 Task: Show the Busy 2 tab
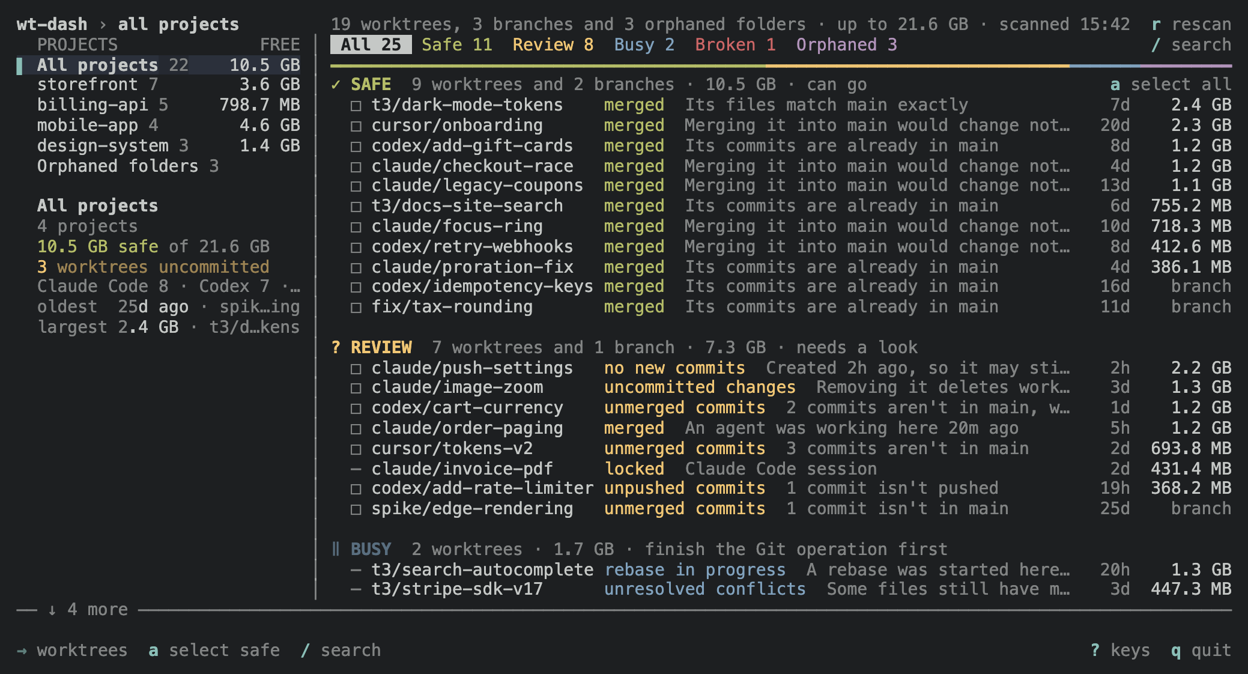pos(644,44)
